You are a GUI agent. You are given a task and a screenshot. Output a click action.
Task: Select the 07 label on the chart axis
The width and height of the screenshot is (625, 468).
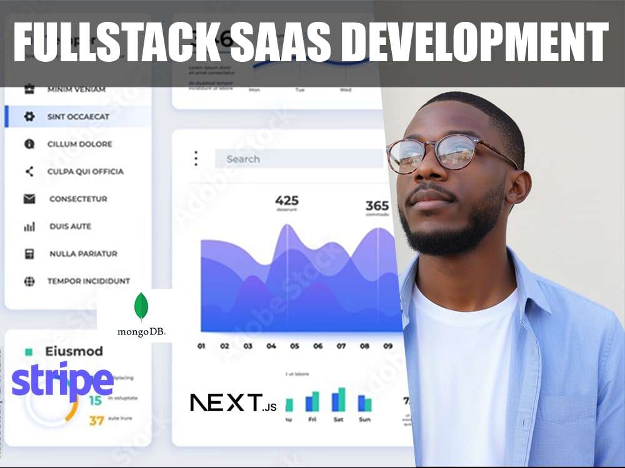[341, 346]
